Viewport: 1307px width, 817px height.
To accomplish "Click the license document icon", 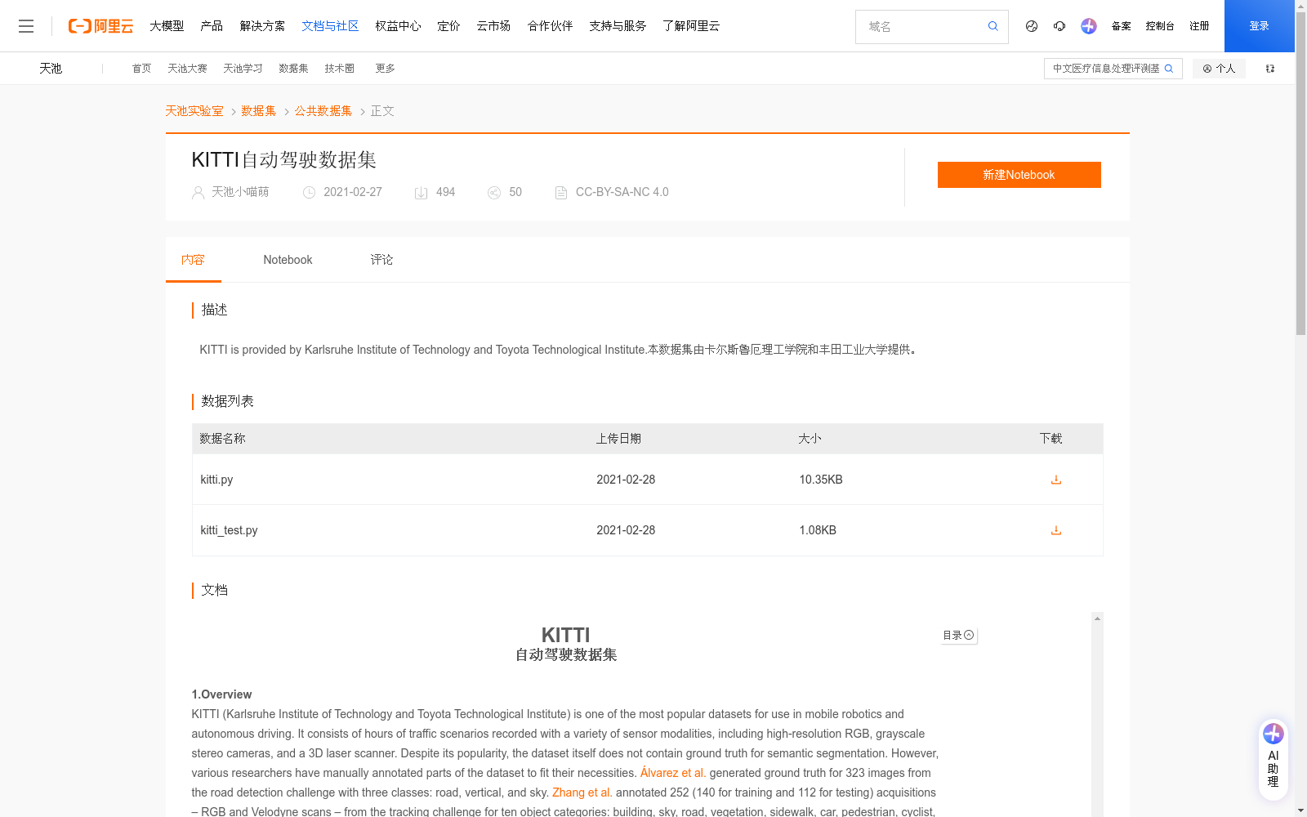I will 561,193.
